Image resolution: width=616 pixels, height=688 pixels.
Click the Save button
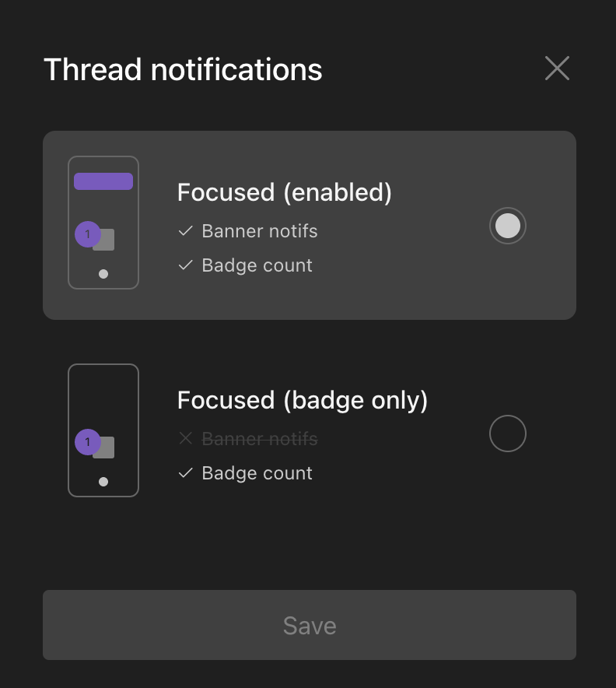(x=309, y=625)
